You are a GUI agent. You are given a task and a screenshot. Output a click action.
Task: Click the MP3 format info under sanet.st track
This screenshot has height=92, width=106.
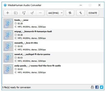pos(32,61)
